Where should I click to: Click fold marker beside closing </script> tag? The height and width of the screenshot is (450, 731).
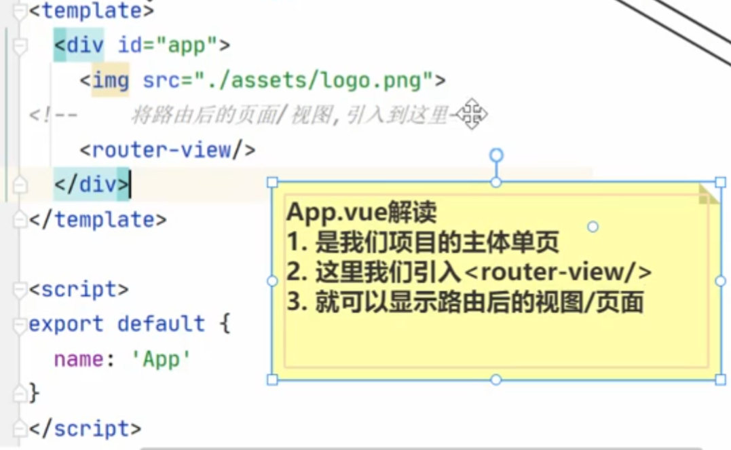click(x=20, y=429)
